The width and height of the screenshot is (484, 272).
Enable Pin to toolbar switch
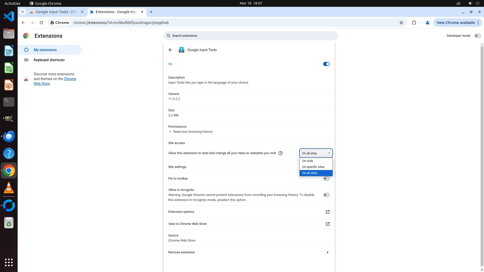326,179
